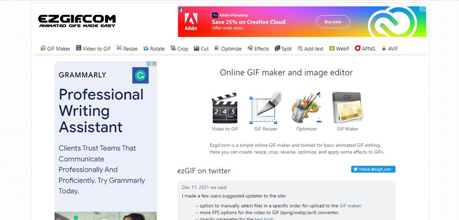The image size is (459, 220).
Task: Click the GIF Maker notepad icon
Action: [347, 108]
